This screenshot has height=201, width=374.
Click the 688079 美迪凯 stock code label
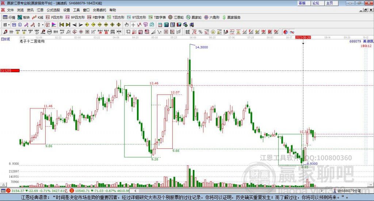pyautogui.click(x=361, y=41)
